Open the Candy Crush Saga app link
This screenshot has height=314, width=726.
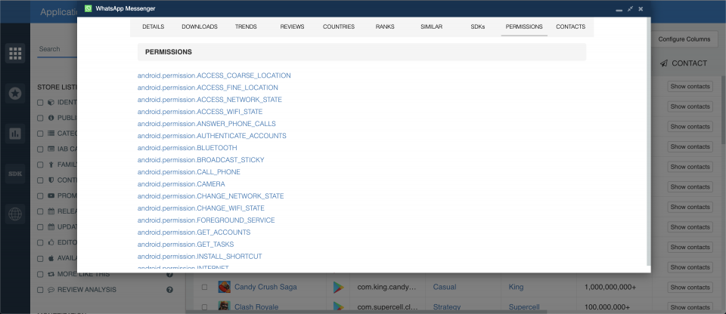tap(265, 287)
